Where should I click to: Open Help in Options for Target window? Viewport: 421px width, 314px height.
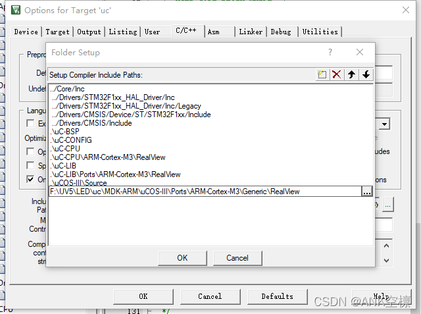tap(382, 296)
